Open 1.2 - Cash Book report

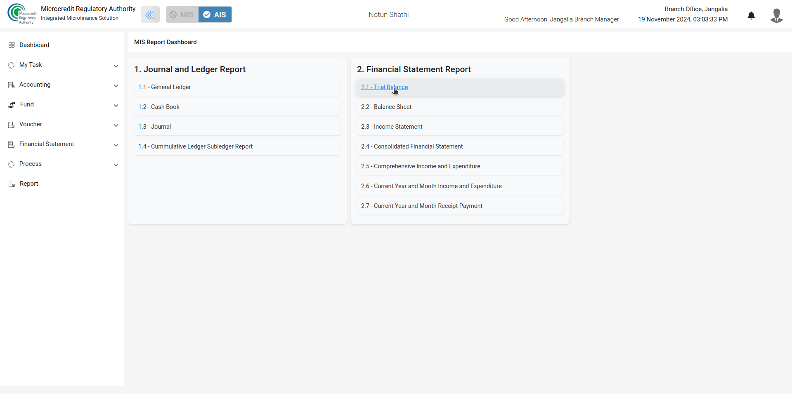coord(237,107)
